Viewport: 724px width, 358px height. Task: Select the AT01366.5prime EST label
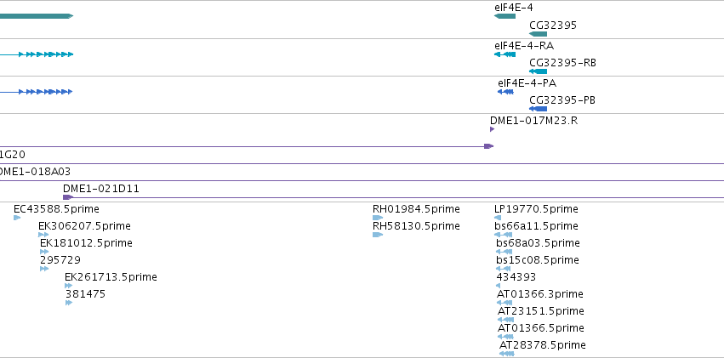tap(541, 328)
